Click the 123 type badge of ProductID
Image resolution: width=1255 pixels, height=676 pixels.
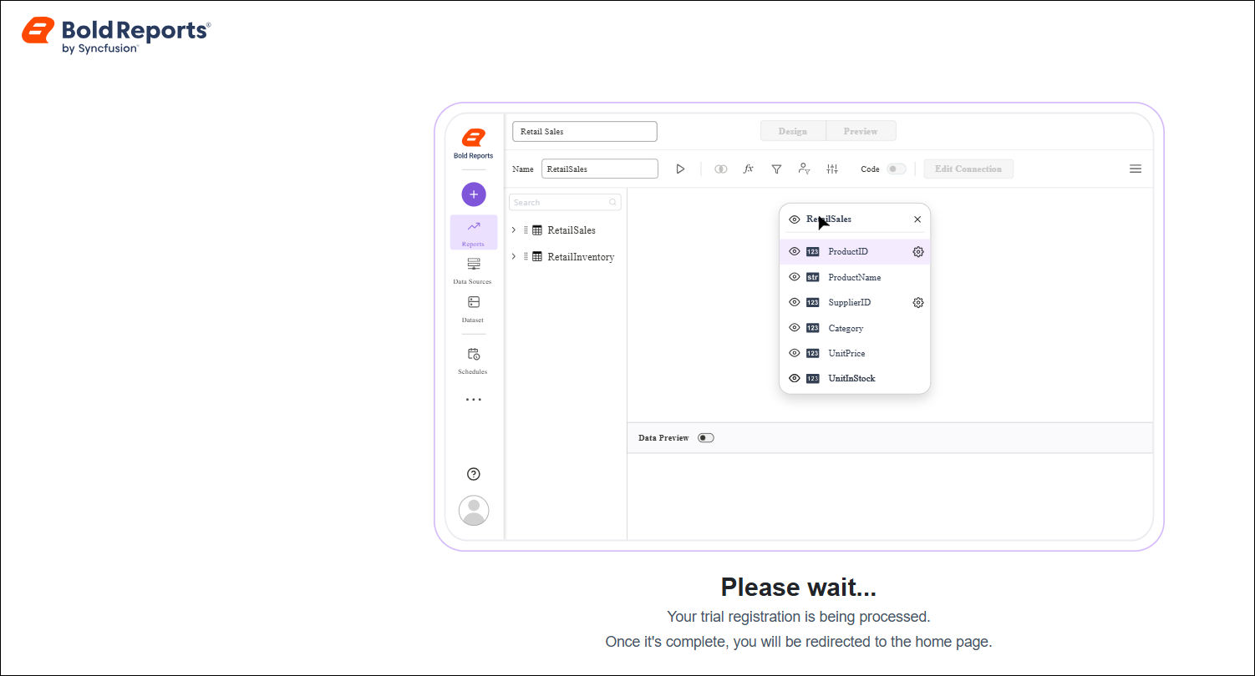pos(813,251)
